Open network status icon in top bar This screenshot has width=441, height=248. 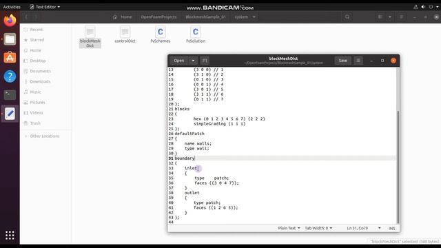point(416,7)
